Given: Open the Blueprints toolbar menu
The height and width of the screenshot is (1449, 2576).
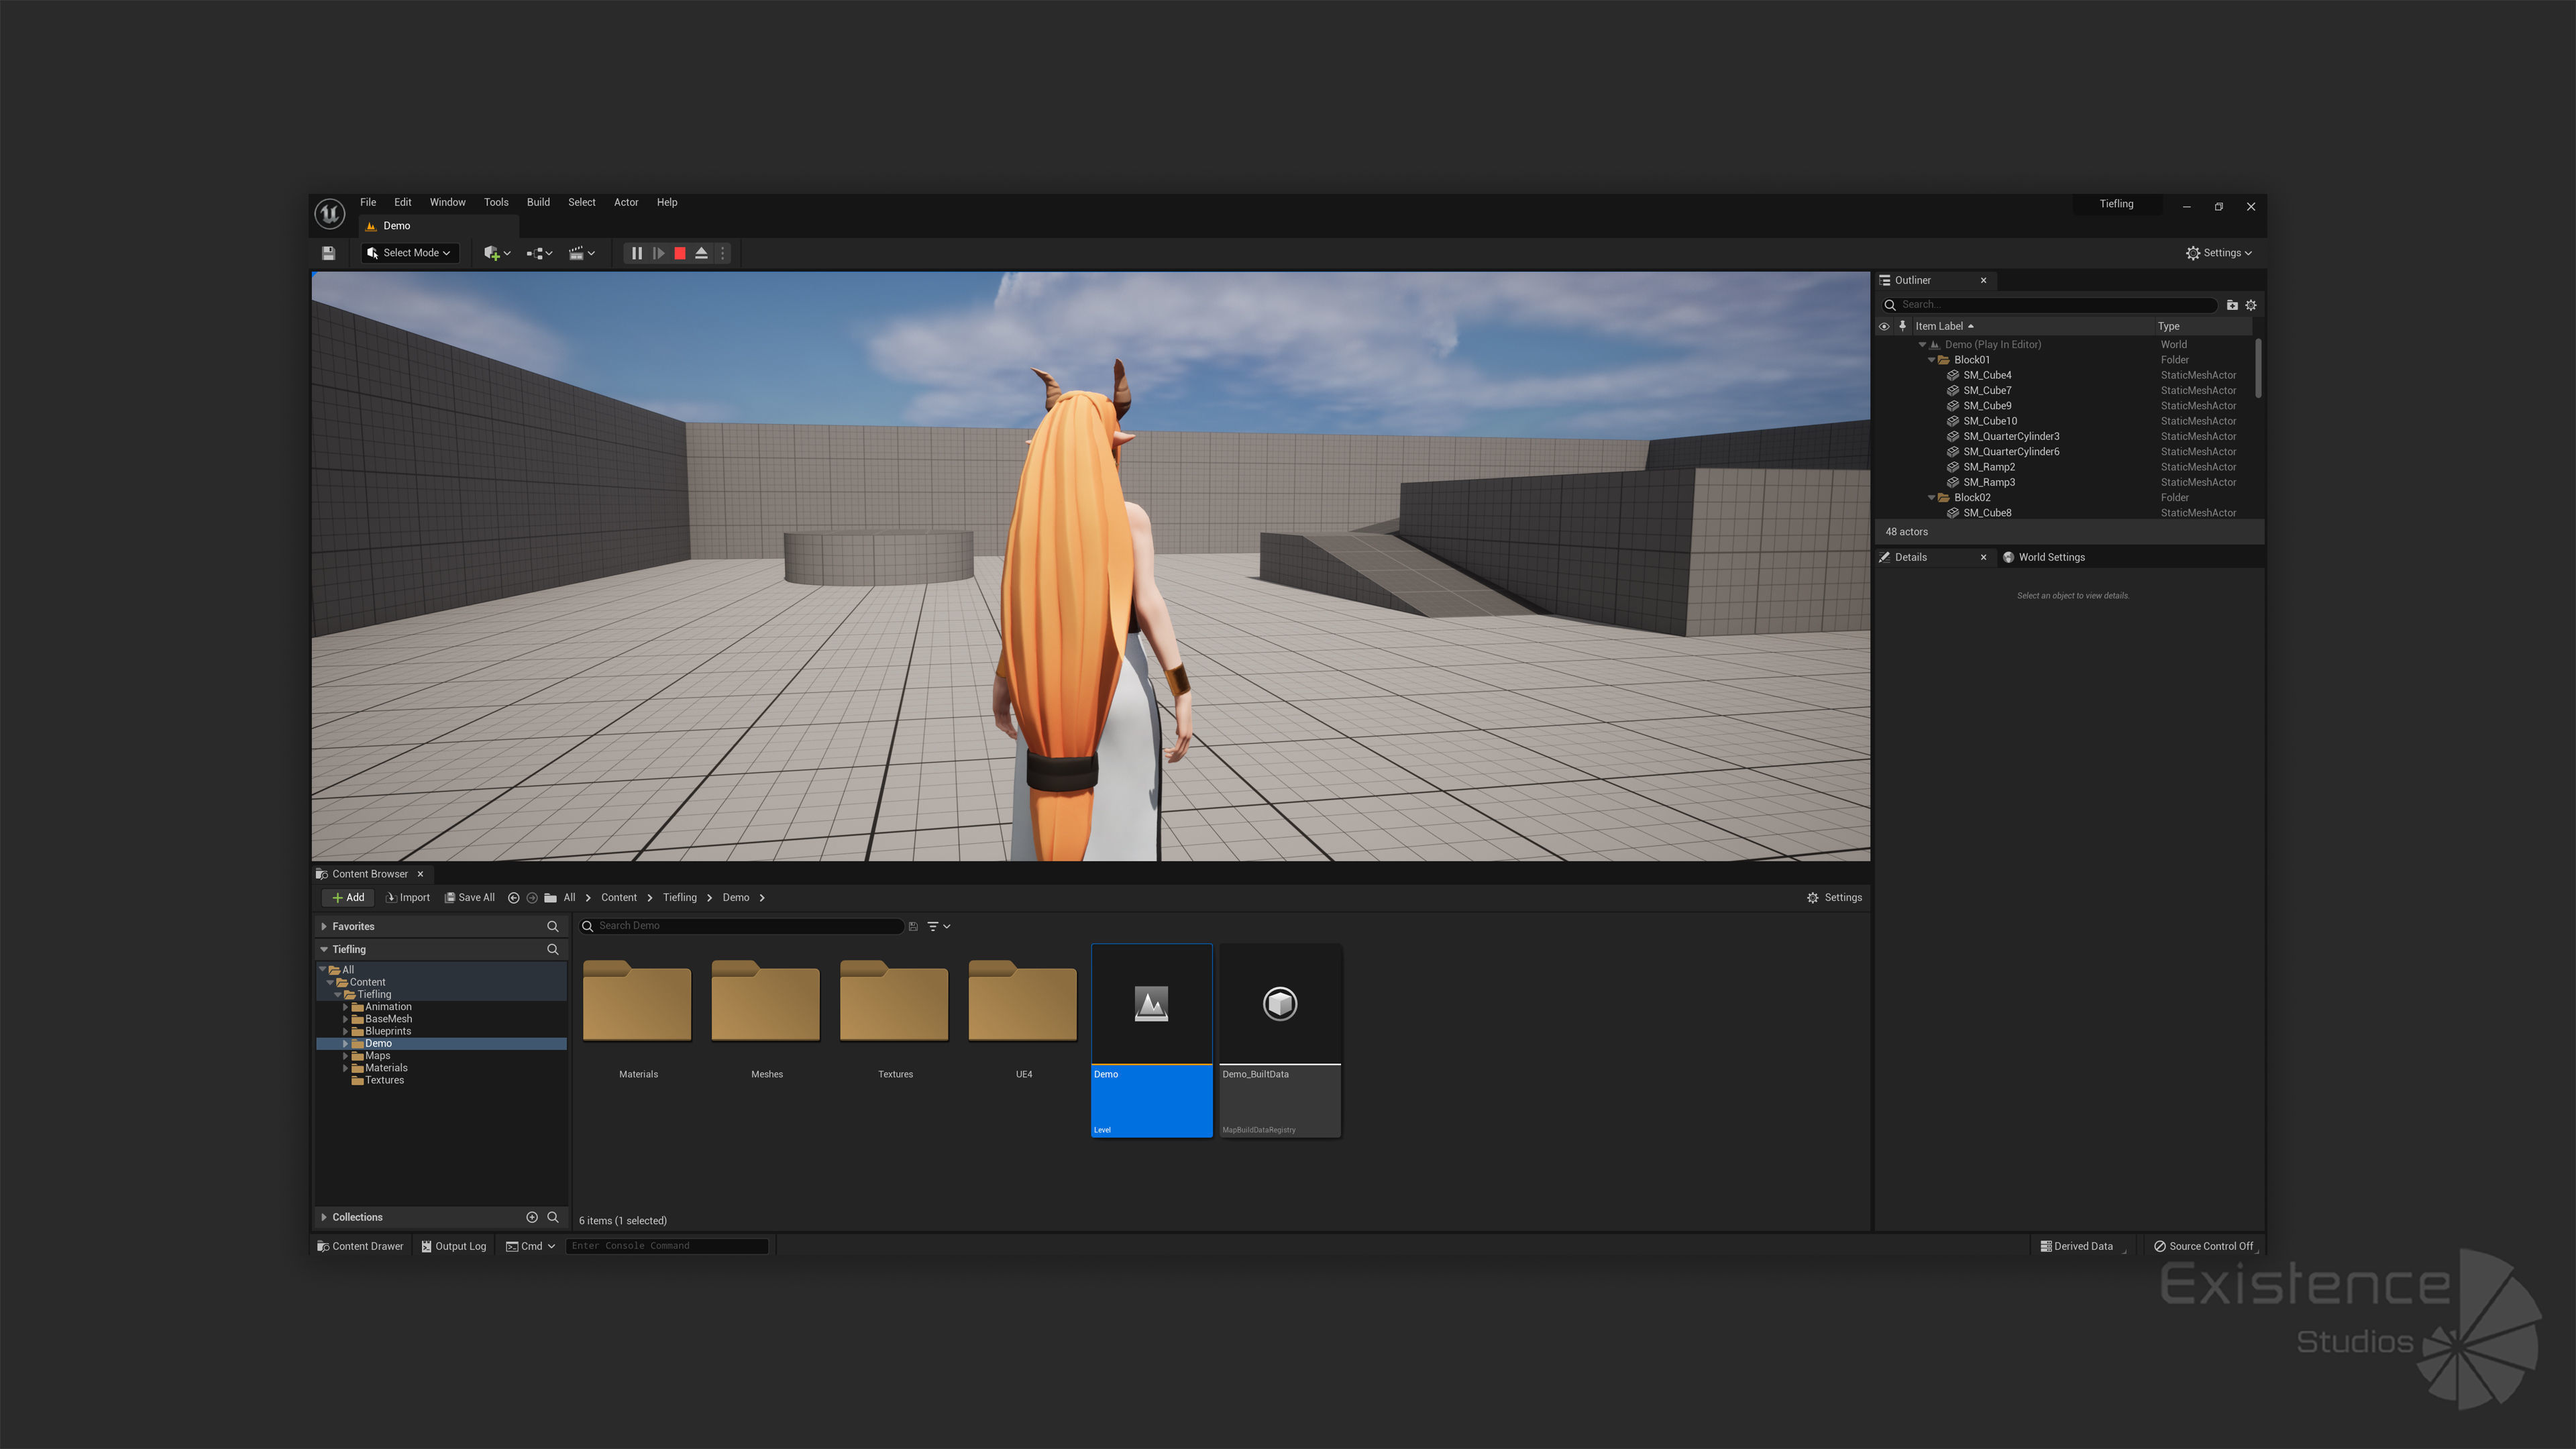Looking at the screenshot, I should pos(539,253).
